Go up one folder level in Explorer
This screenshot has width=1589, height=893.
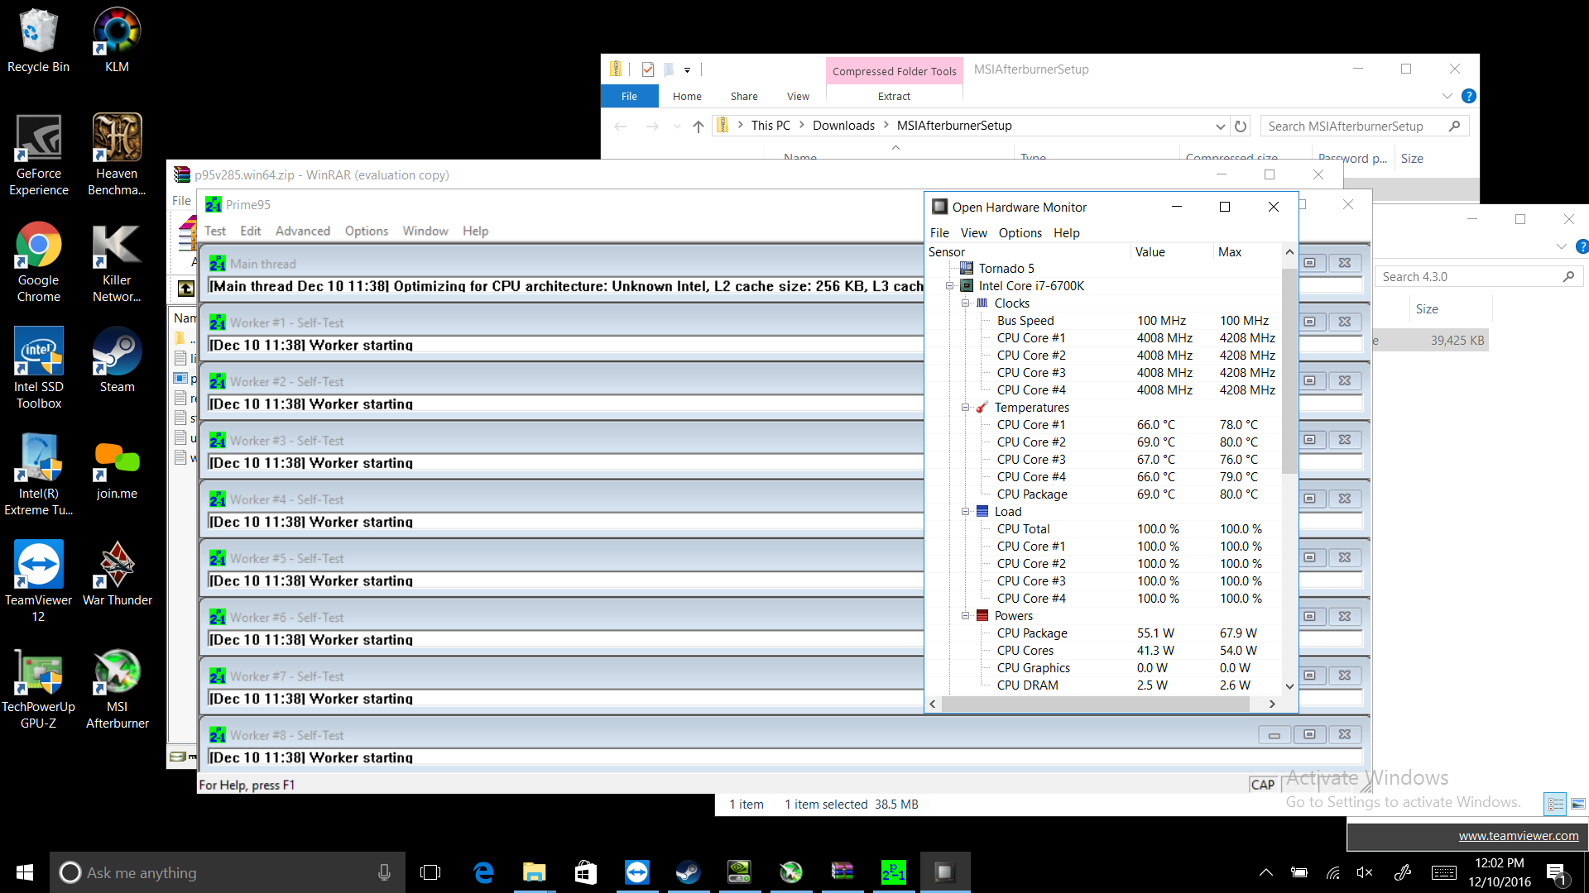point(698,126)
